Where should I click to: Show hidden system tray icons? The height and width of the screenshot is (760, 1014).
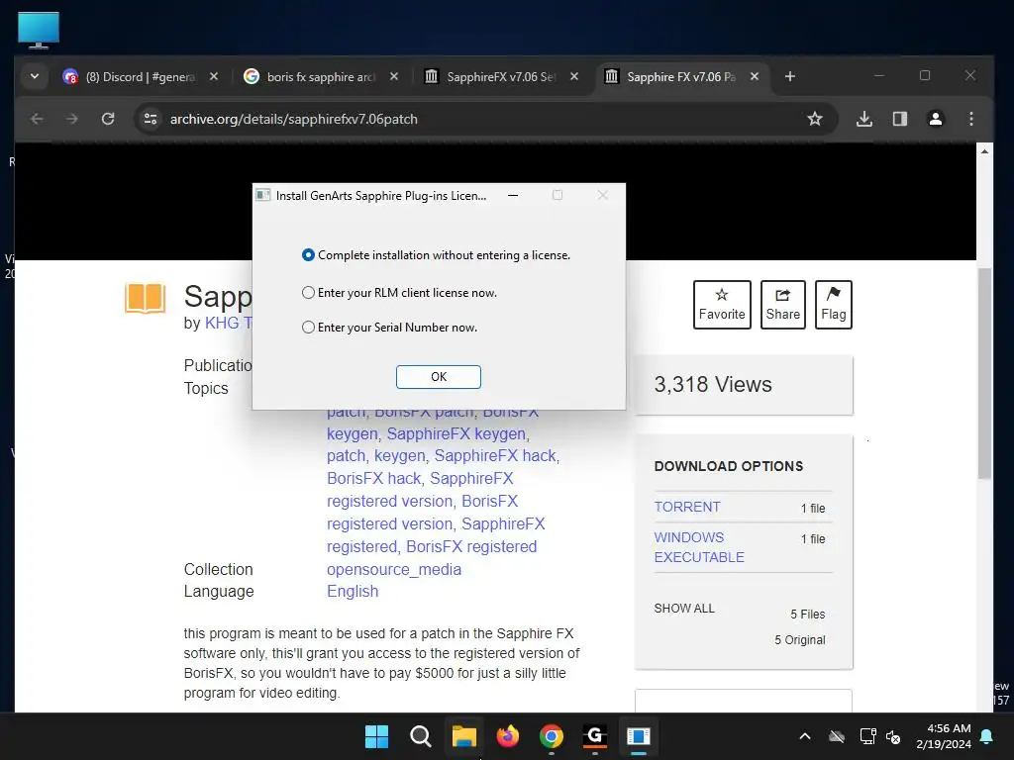805,736
